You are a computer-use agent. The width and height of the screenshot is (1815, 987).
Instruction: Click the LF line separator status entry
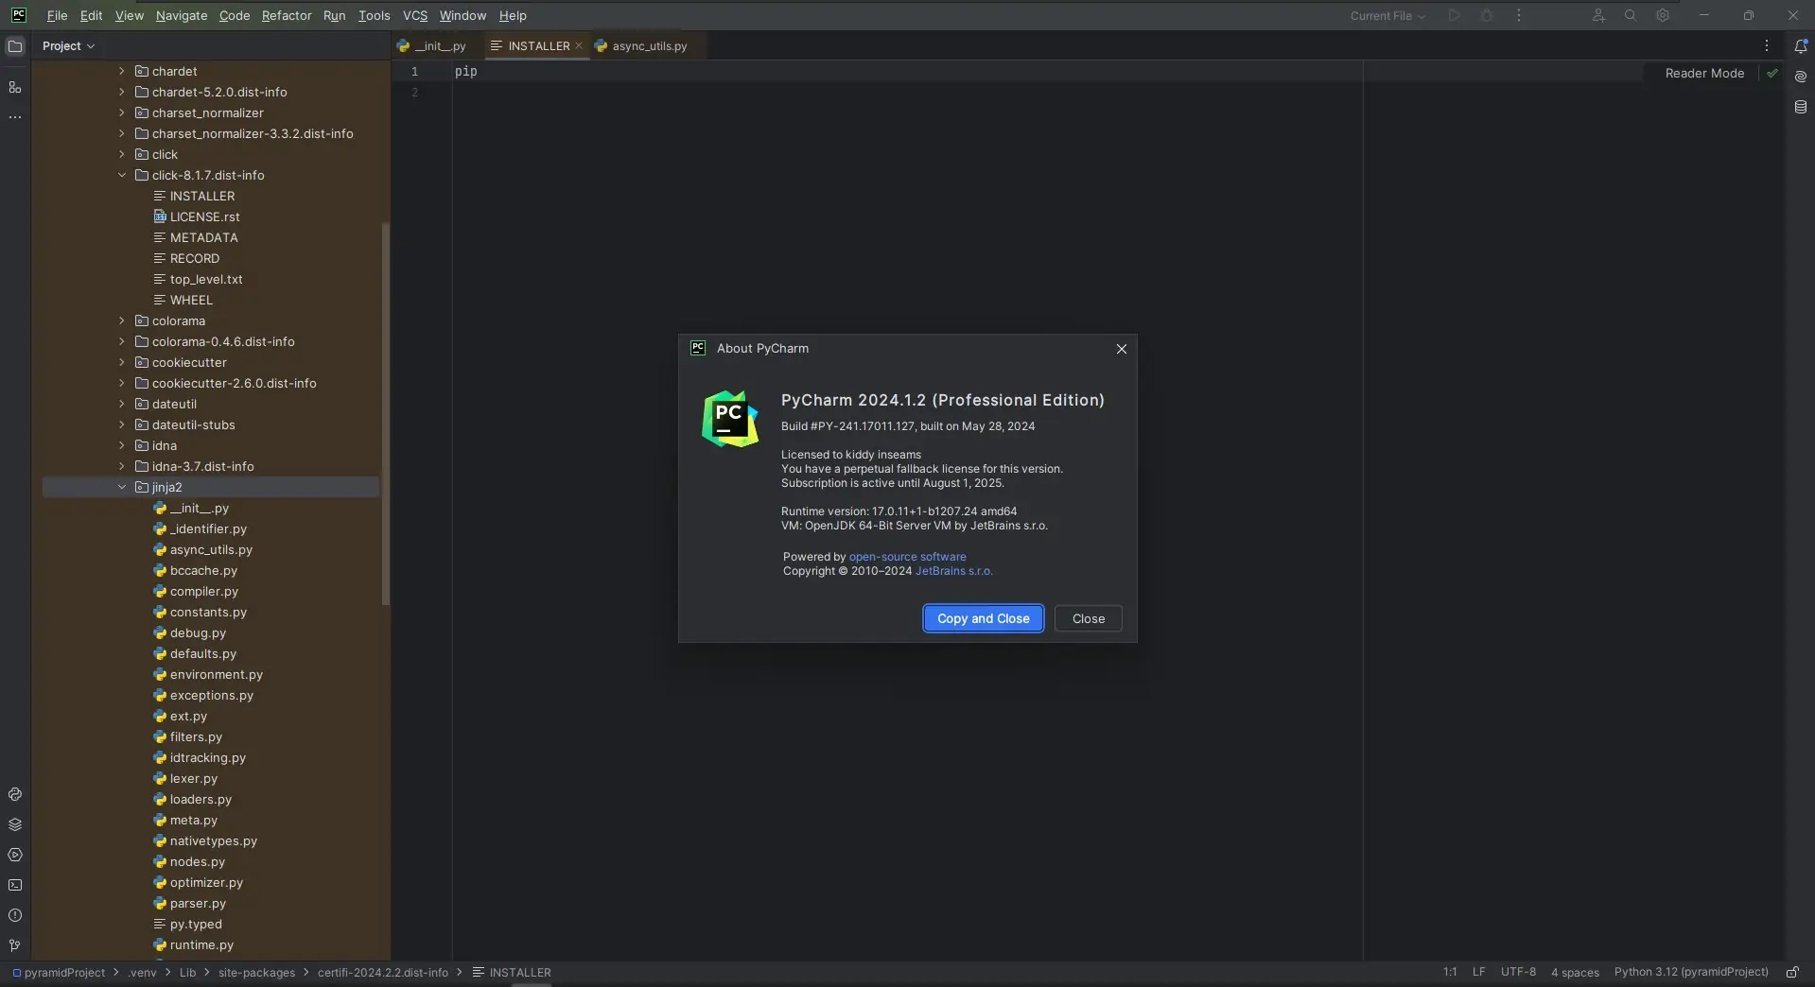[1479, 972]
